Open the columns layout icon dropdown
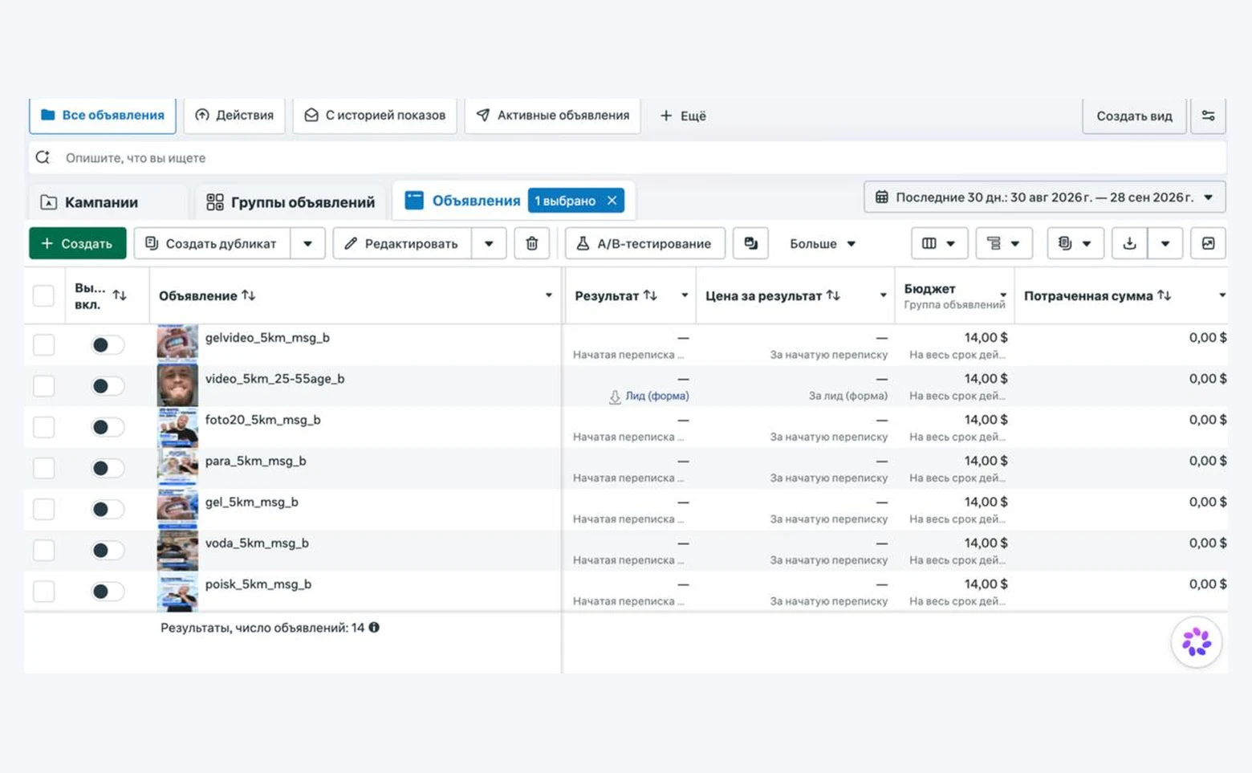The height and width of the screenshot is (773, 1252). click(x=939, y=243)
